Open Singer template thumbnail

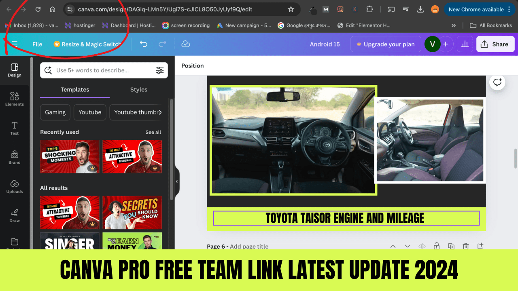pos(70,240)
